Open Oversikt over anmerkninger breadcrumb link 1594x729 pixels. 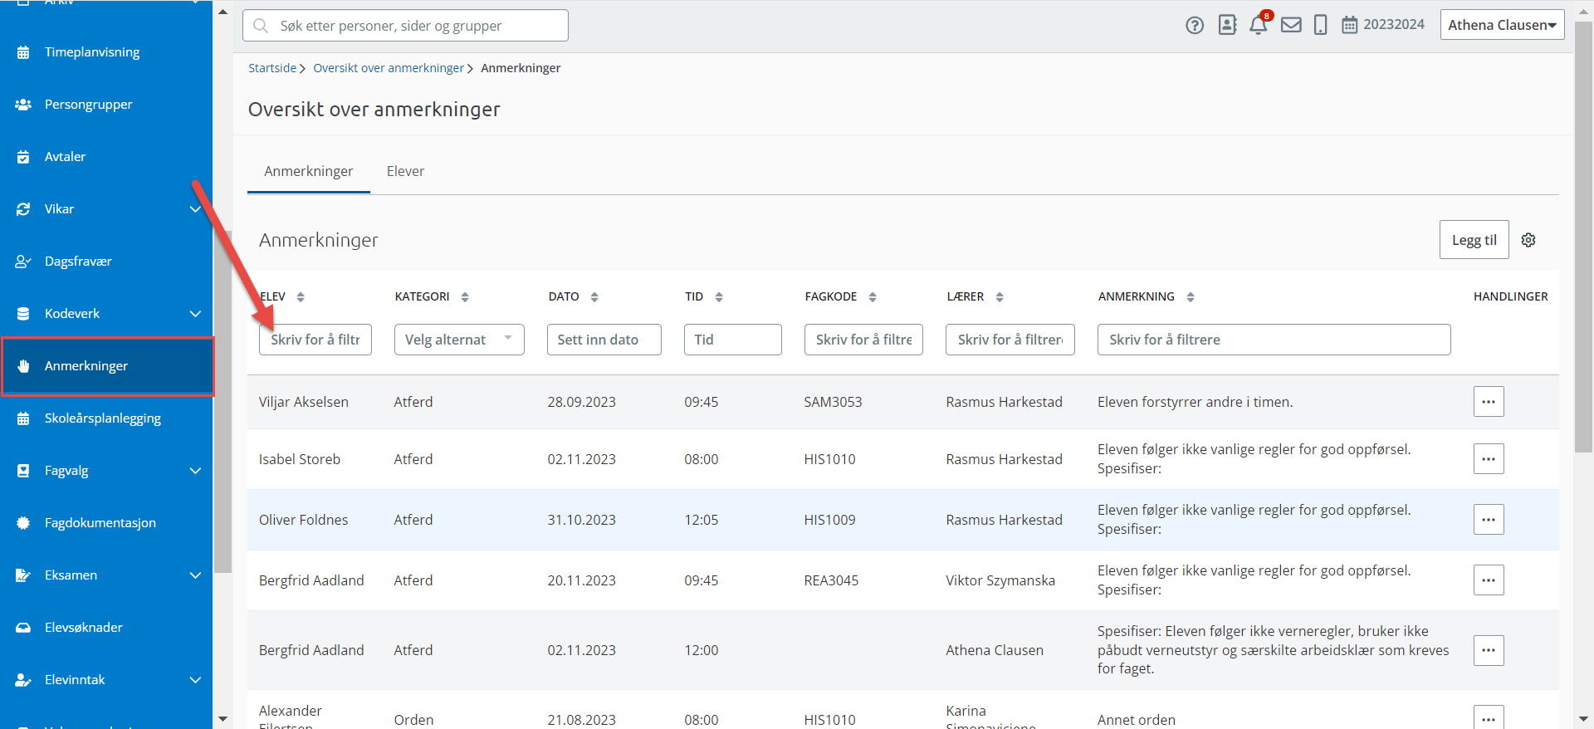tap(389, 68)
